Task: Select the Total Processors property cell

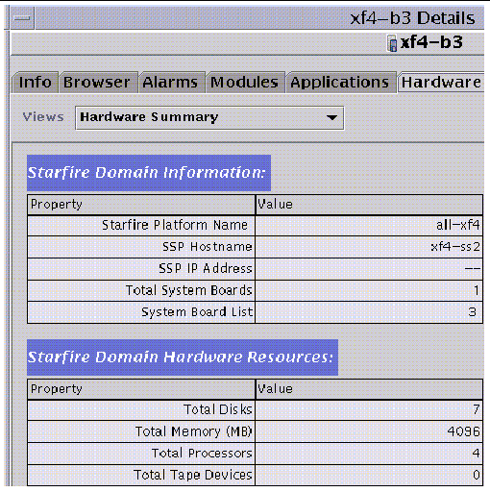Action: pyautogui.click(x=141, y=454)
